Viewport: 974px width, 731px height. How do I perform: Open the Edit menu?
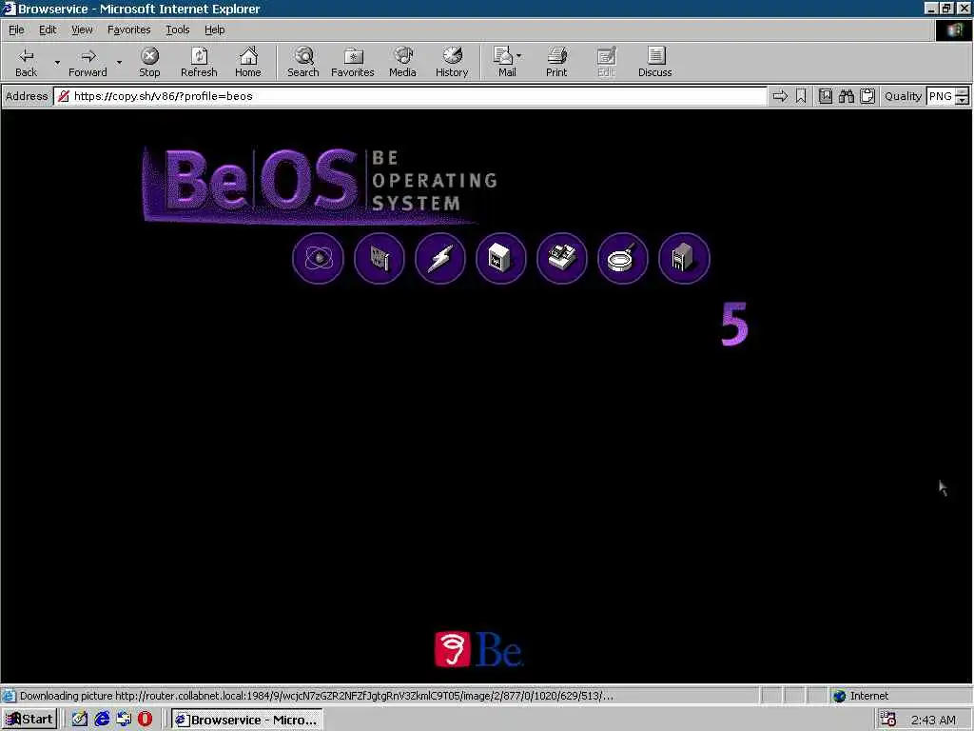tap(48, 30)
